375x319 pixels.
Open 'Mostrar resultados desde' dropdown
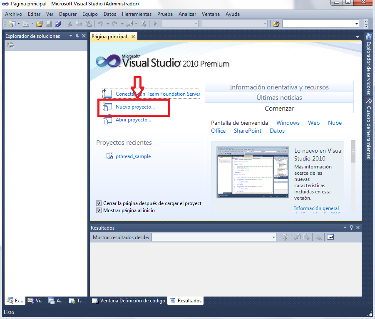click(273, 237)
